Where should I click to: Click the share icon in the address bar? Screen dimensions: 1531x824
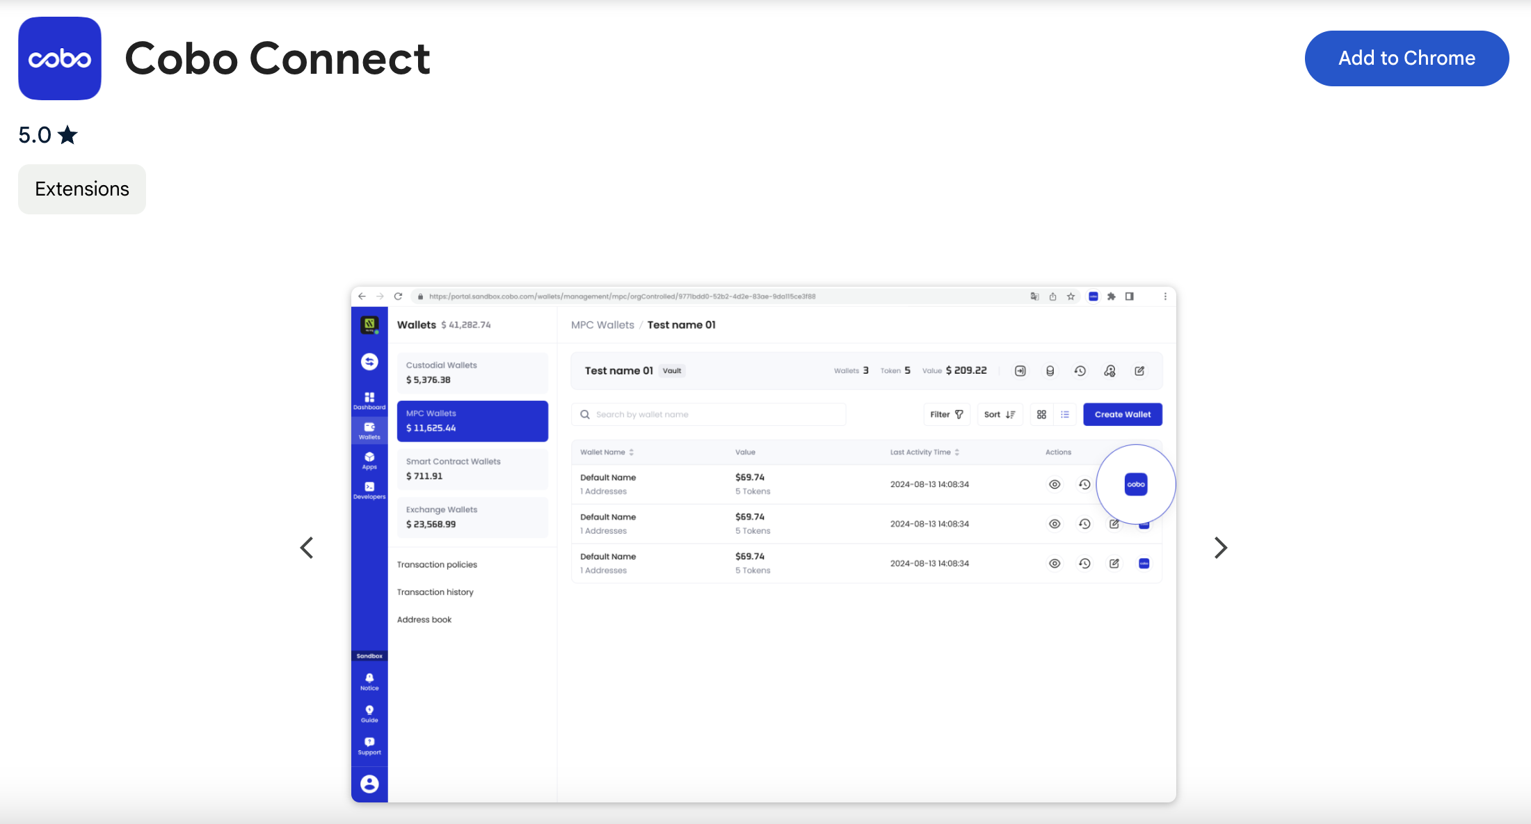coord(1053,296)
